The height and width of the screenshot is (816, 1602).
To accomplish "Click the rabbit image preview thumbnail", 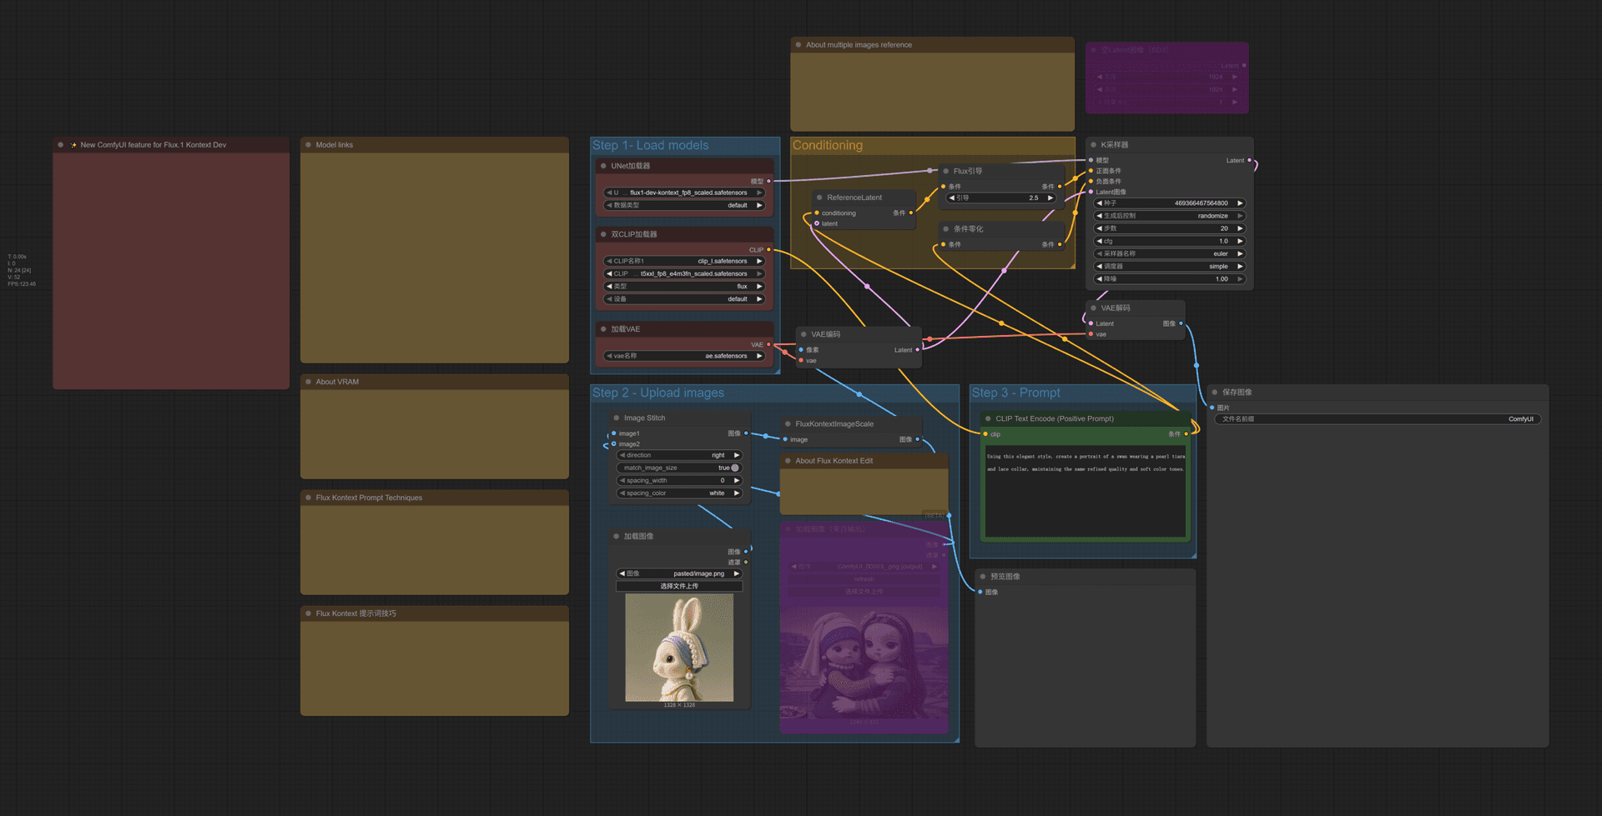I will tap(679, 648).
